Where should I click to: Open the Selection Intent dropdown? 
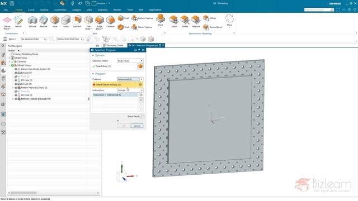coord(130,61)
